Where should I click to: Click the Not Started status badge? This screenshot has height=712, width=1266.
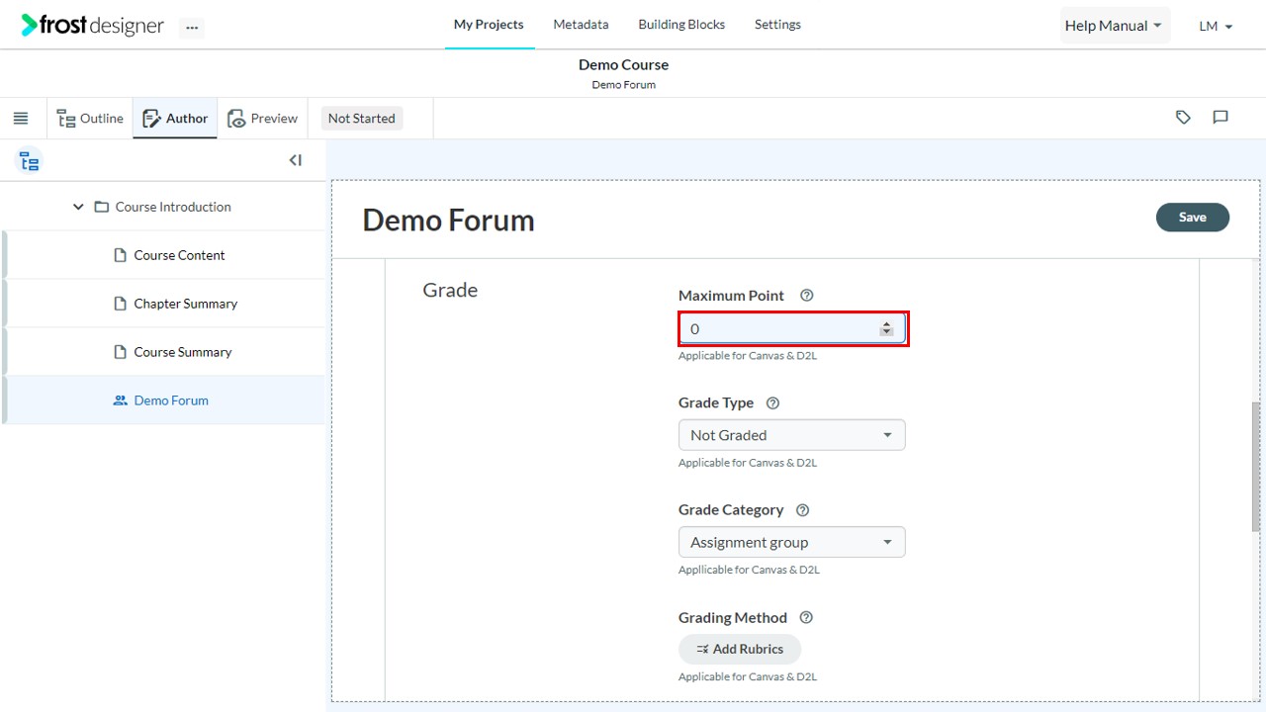(x=361, y=119)
